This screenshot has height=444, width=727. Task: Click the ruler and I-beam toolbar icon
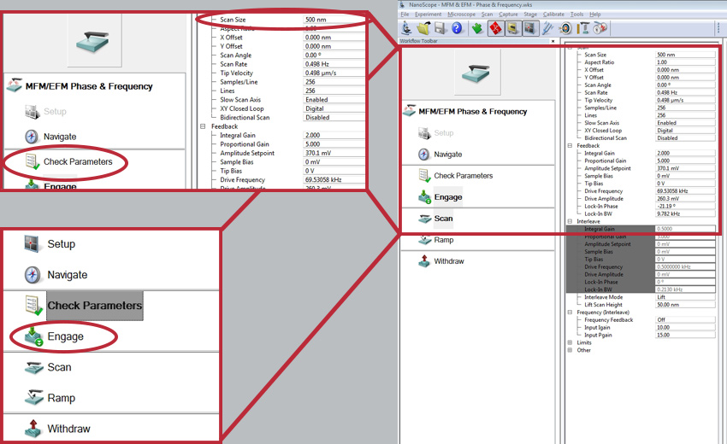582,28
